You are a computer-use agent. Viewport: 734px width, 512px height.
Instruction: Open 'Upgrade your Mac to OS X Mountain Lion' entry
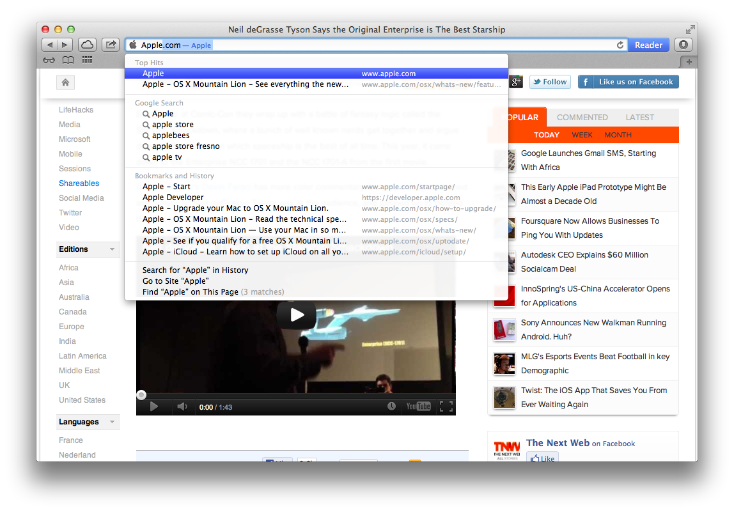(316, 208)
